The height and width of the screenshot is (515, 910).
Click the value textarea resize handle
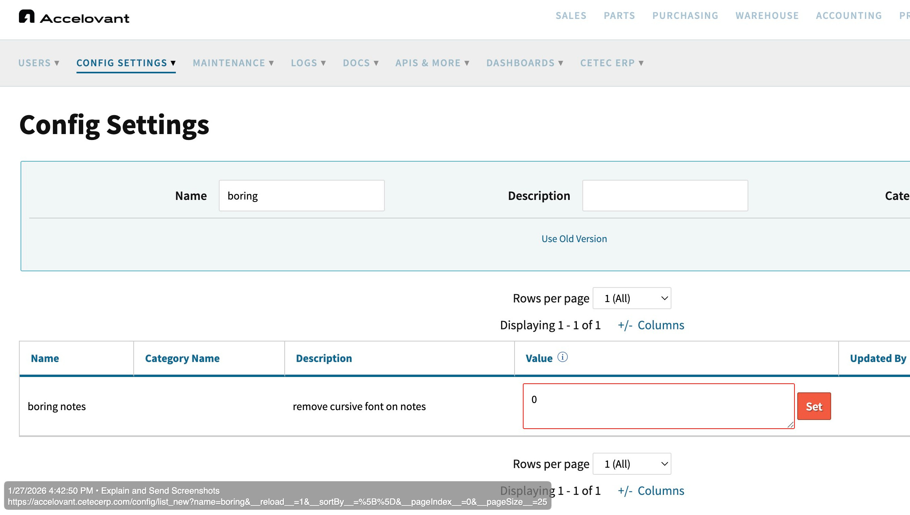[790, 424]
